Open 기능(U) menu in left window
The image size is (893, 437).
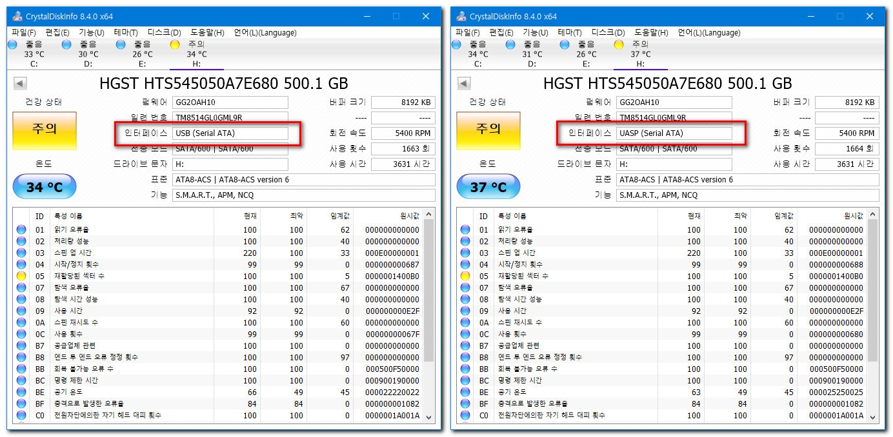pyautogui.click(x=92, y=32)
